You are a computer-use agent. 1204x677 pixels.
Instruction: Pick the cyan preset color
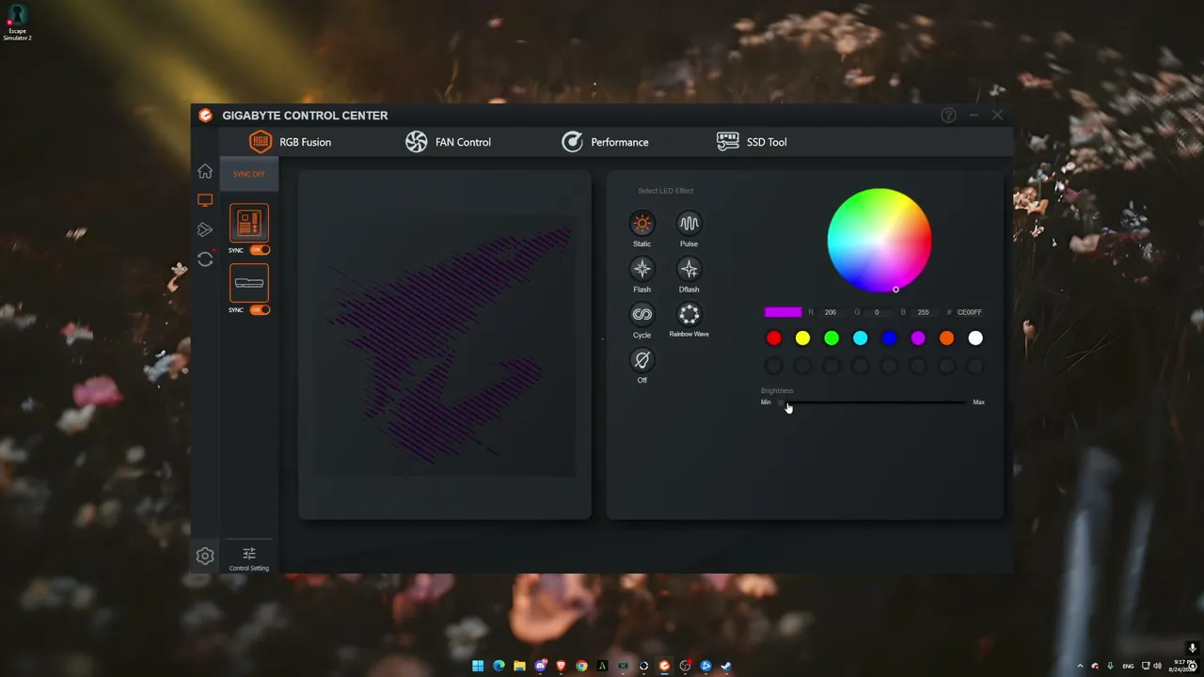click(x=860, y=338)
